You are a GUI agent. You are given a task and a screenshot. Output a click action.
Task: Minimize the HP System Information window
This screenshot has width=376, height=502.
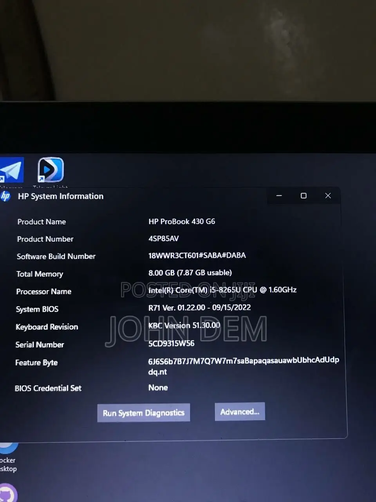pos(279,195)
